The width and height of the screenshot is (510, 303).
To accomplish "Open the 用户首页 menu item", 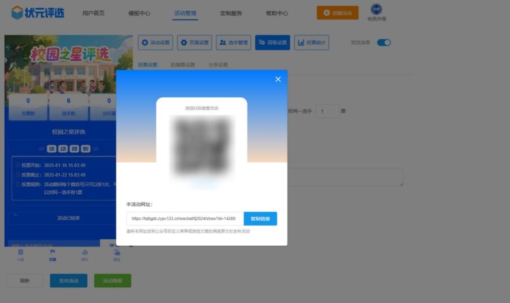I will click(x=94, y=13).
